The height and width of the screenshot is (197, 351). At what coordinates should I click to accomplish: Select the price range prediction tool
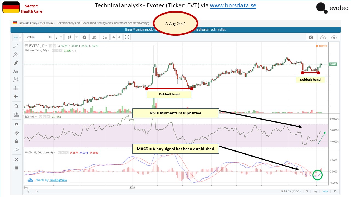16,88
